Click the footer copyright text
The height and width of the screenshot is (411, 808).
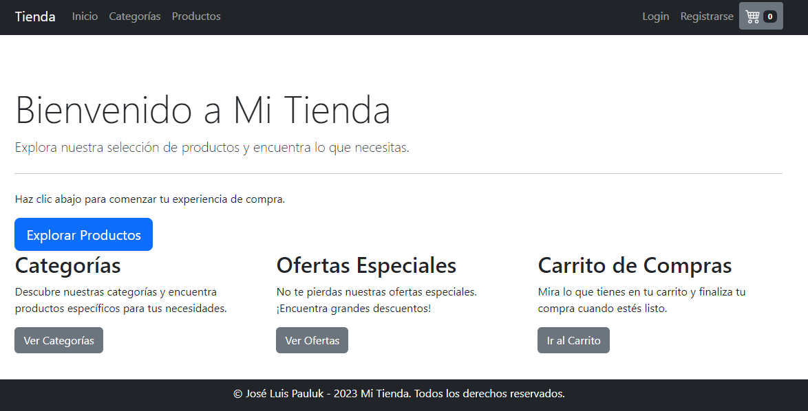tap(399, 394)
